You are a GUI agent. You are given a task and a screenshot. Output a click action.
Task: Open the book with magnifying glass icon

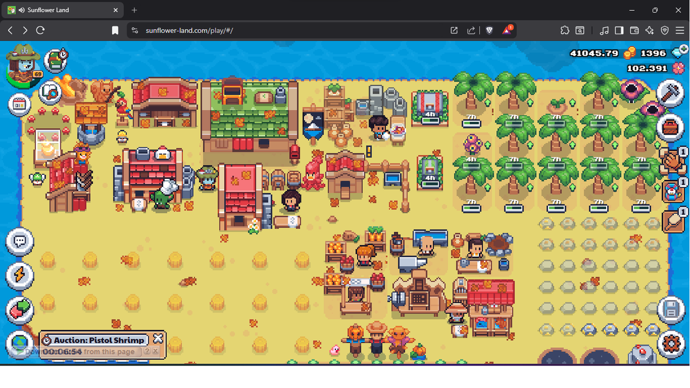[x=51, y=91]
